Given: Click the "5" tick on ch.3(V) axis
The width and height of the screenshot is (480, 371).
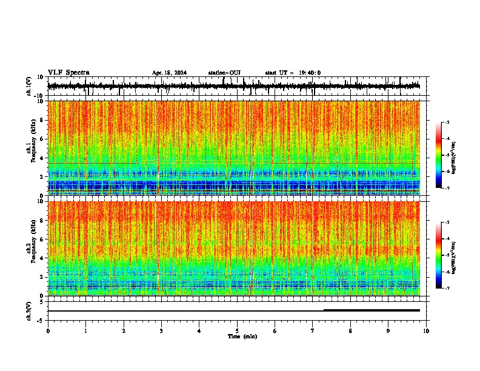Looking at the screenshot, I should (x=42, y=302).
